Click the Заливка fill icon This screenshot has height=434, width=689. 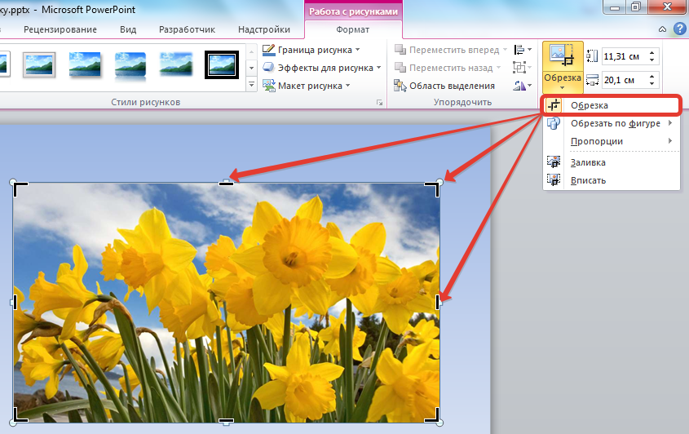point(553,162)
